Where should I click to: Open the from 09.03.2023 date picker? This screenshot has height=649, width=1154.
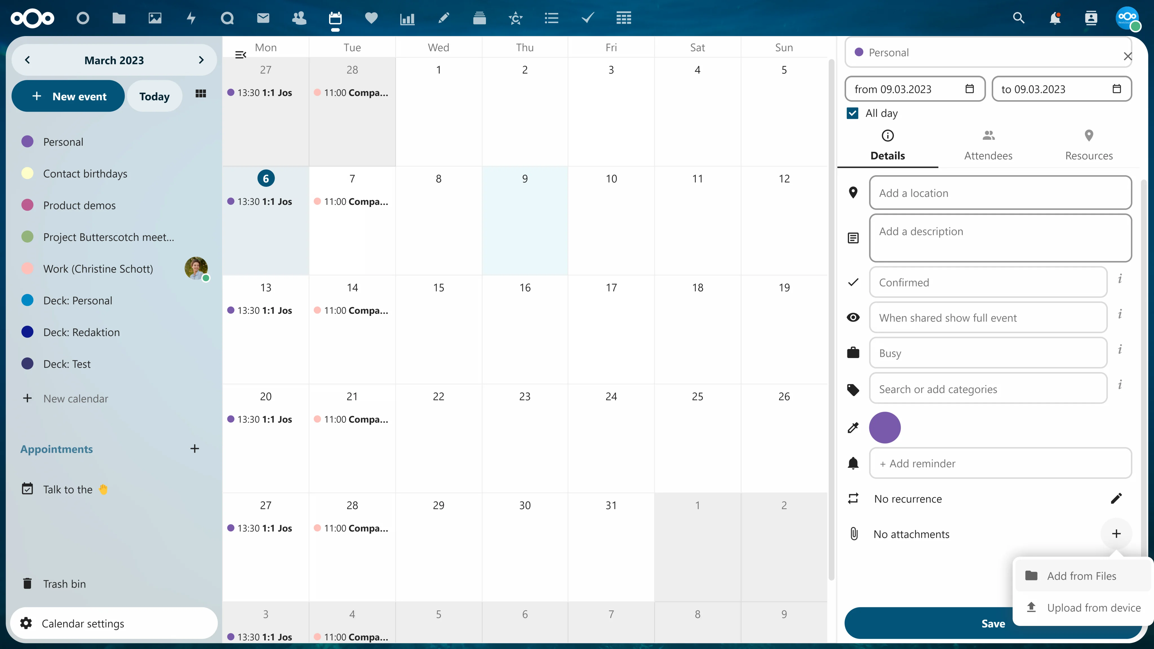[x=915, y=89]
